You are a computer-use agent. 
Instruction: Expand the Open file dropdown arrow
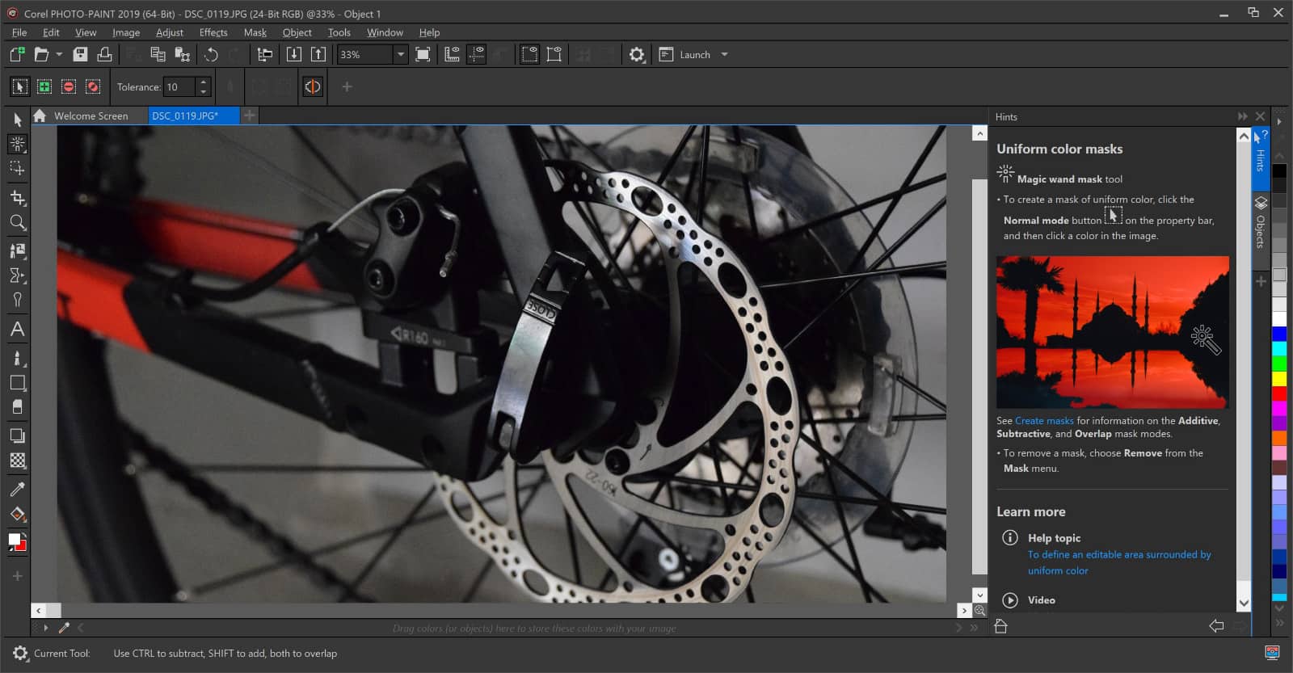click(x=59, y=54)
